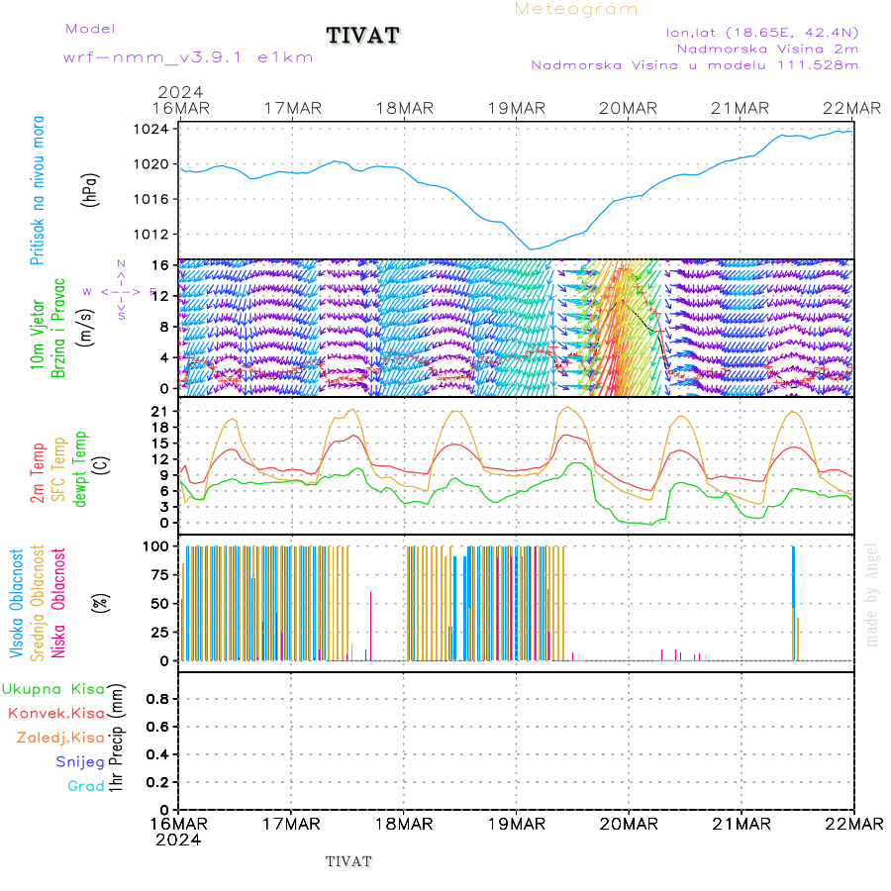Click the "(%)" cloud cover unit
Screen dimensions: 891x891
(x=100, y=602)
